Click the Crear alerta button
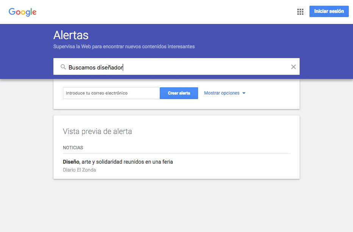 point(179,93)
